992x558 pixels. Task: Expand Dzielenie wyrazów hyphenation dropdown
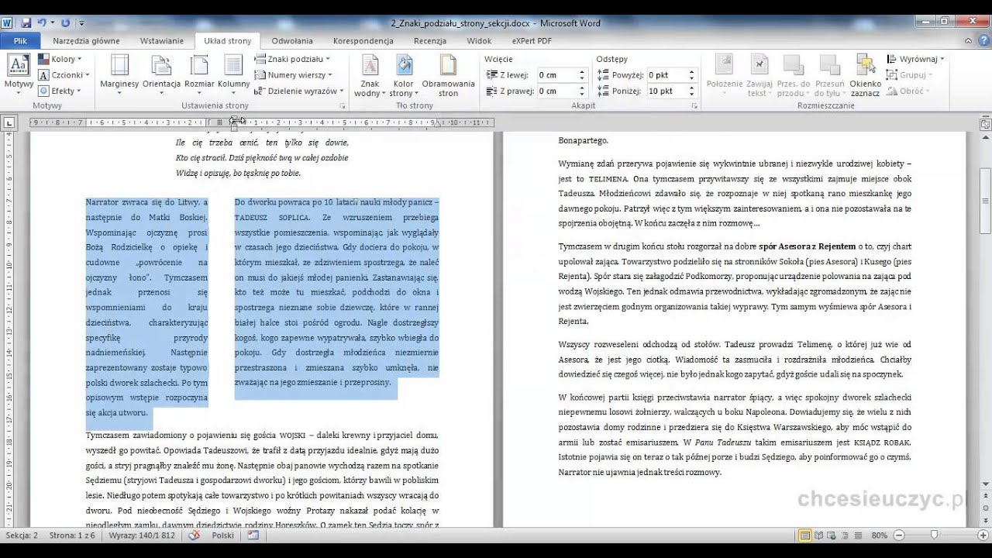tap(299, 91)
